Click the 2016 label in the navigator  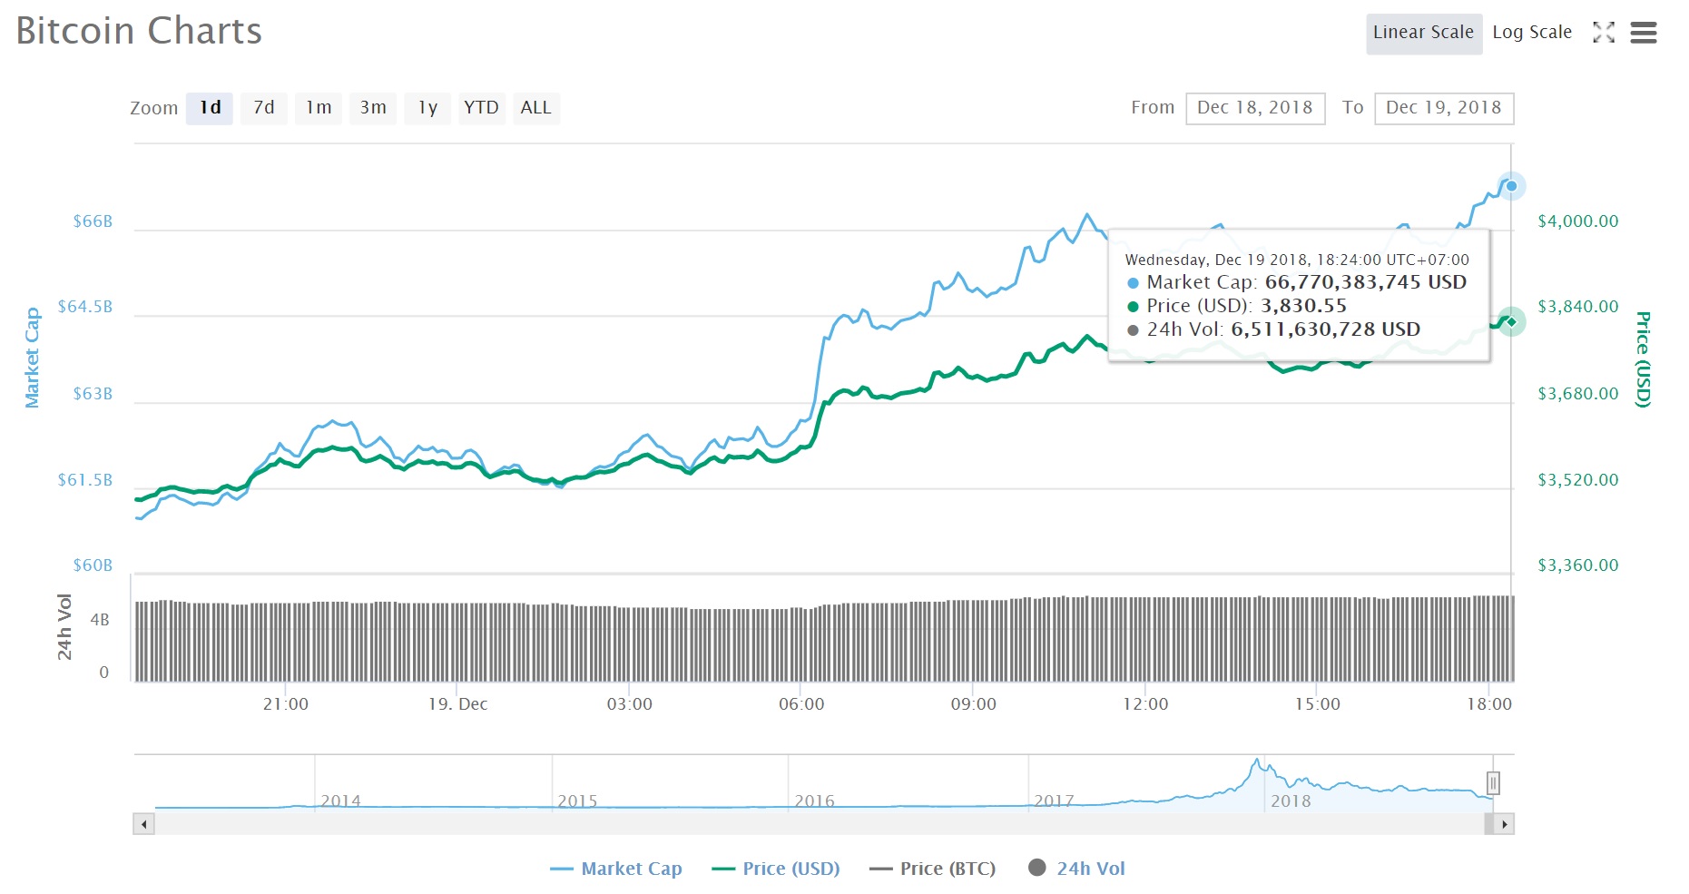[814, 801]
